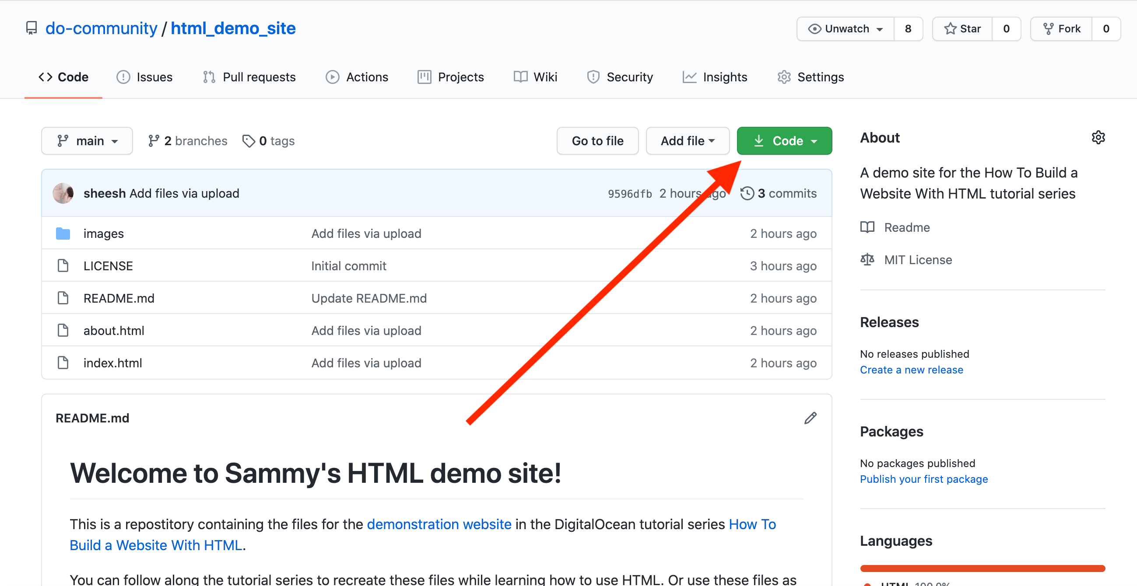Open the Update README.md commit message
The height and width of the screenshot is (586, 1137).
[369, 299]
